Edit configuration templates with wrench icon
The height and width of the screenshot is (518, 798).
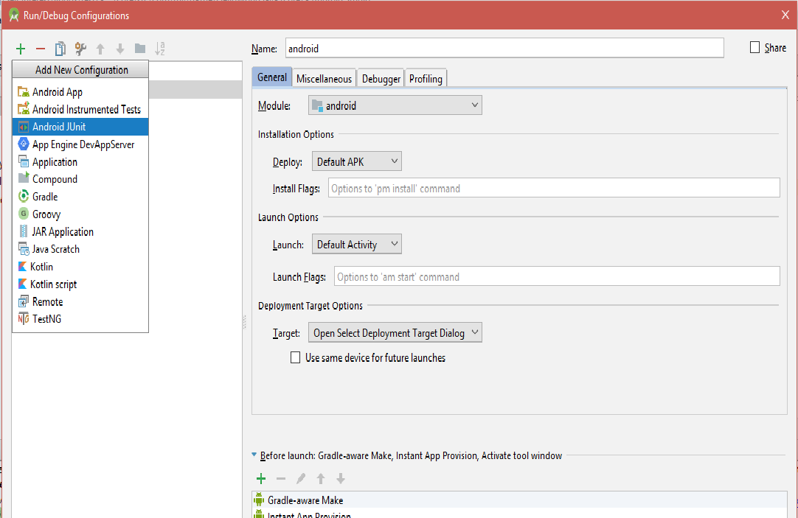80,49
